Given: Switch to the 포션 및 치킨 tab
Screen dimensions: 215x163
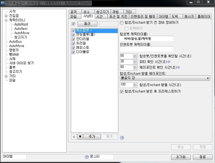Looking at the screenshot, I should [x=118, y=16].
